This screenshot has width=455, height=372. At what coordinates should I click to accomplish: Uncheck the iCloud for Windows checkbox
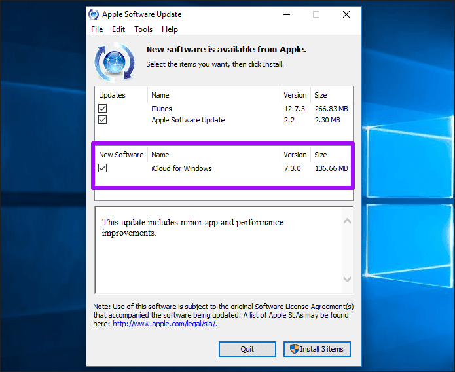coord(102,168)
